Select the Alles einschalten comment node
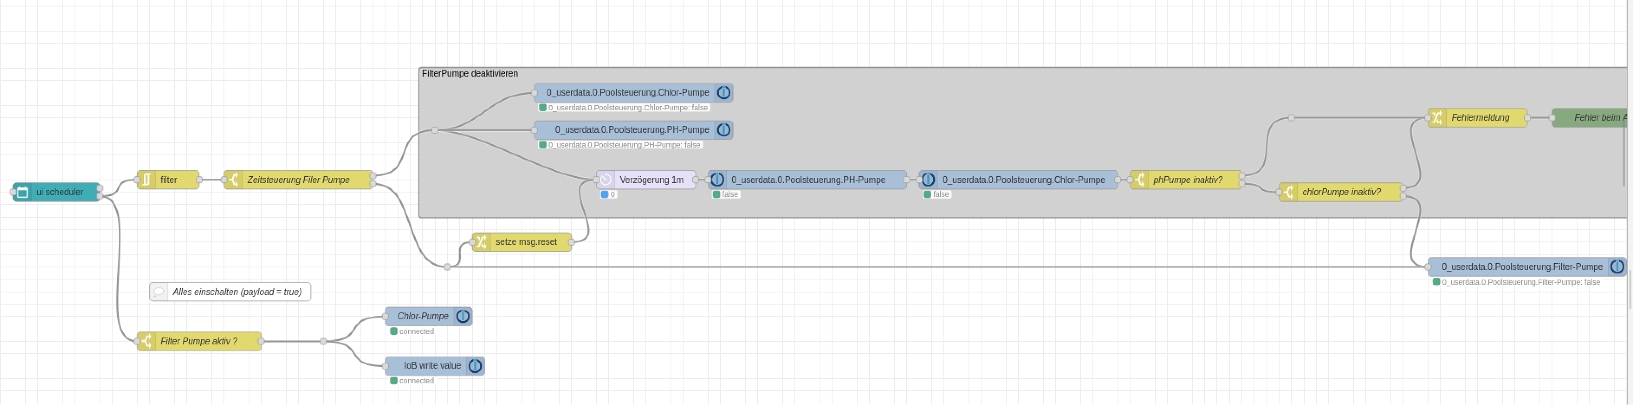The width and height of the screenshot is (1633, 405). coord(230,292)
